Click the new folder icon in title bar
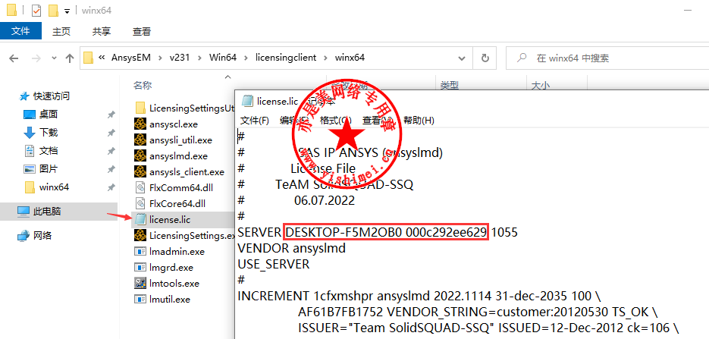The height and width of the screenshot is (339, 709). tap(53, 10)
